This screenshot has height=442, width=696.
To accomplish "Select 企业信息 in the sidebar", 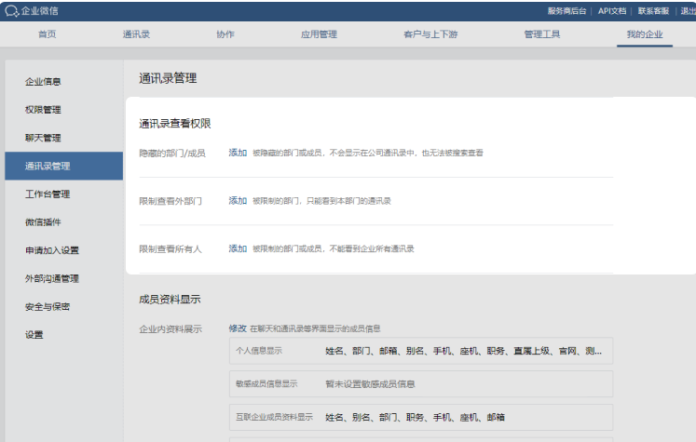I will 43,82.
